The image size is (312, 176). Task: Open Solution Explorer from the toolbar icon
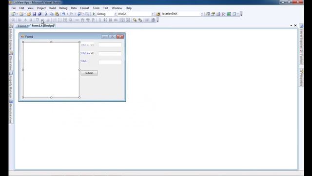[208, 14]
